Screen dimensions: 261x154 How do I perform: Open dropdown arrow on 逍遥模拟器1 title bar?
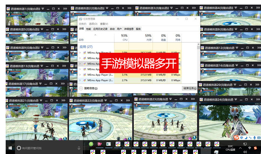[43, 8]
